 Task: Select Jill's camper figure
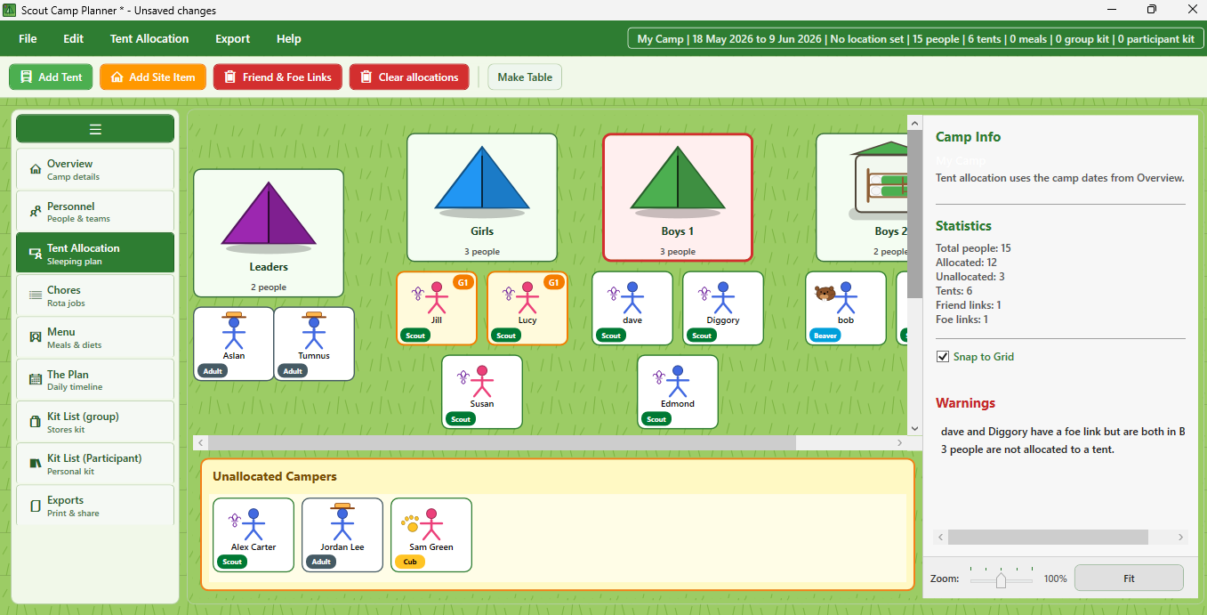tap(437, 297)
